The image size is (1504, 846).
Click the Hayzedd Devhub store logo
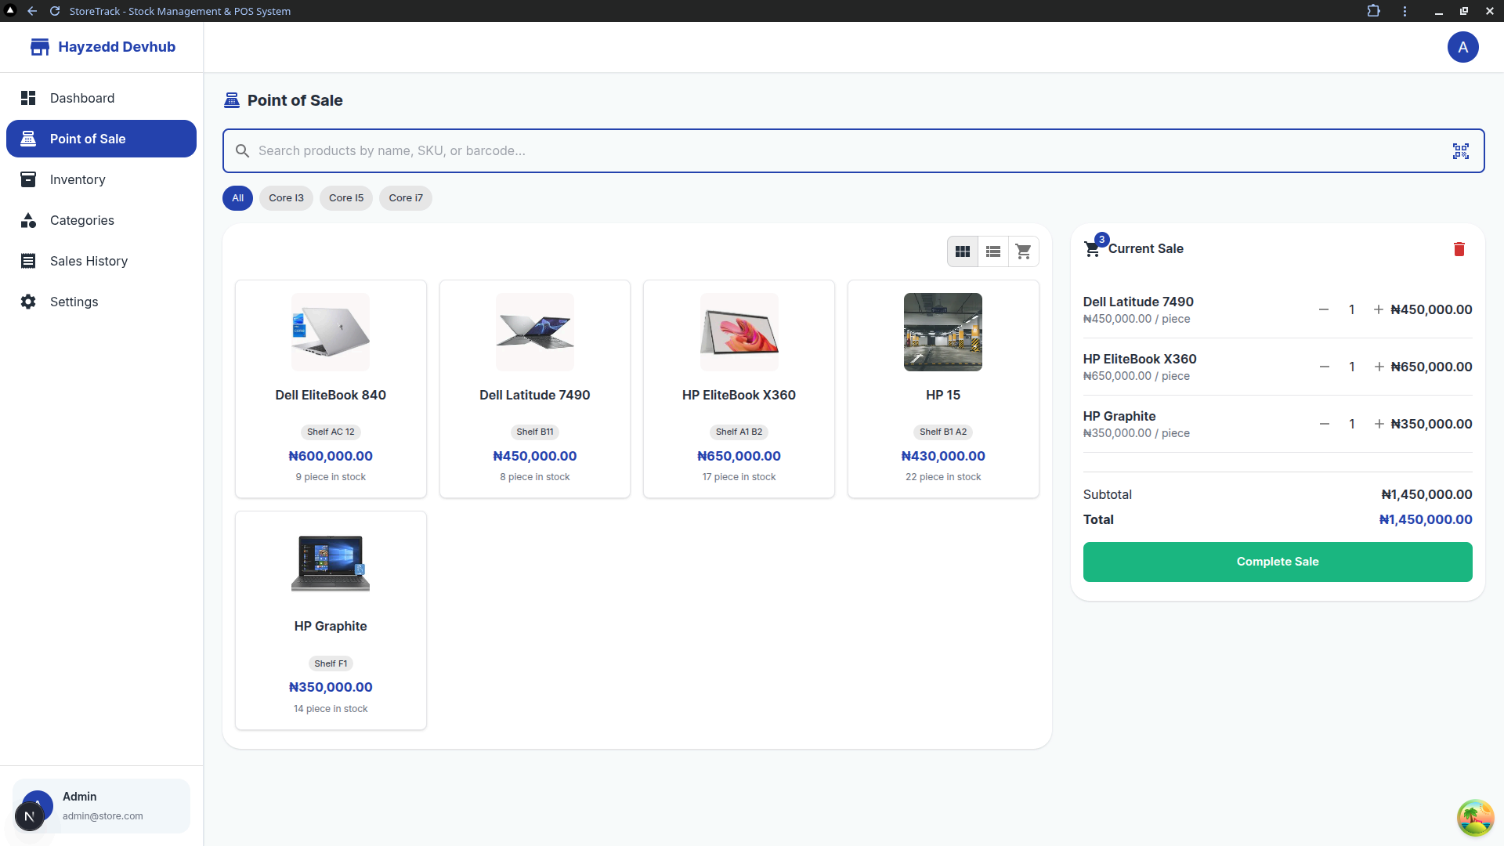tap(40, 47)
